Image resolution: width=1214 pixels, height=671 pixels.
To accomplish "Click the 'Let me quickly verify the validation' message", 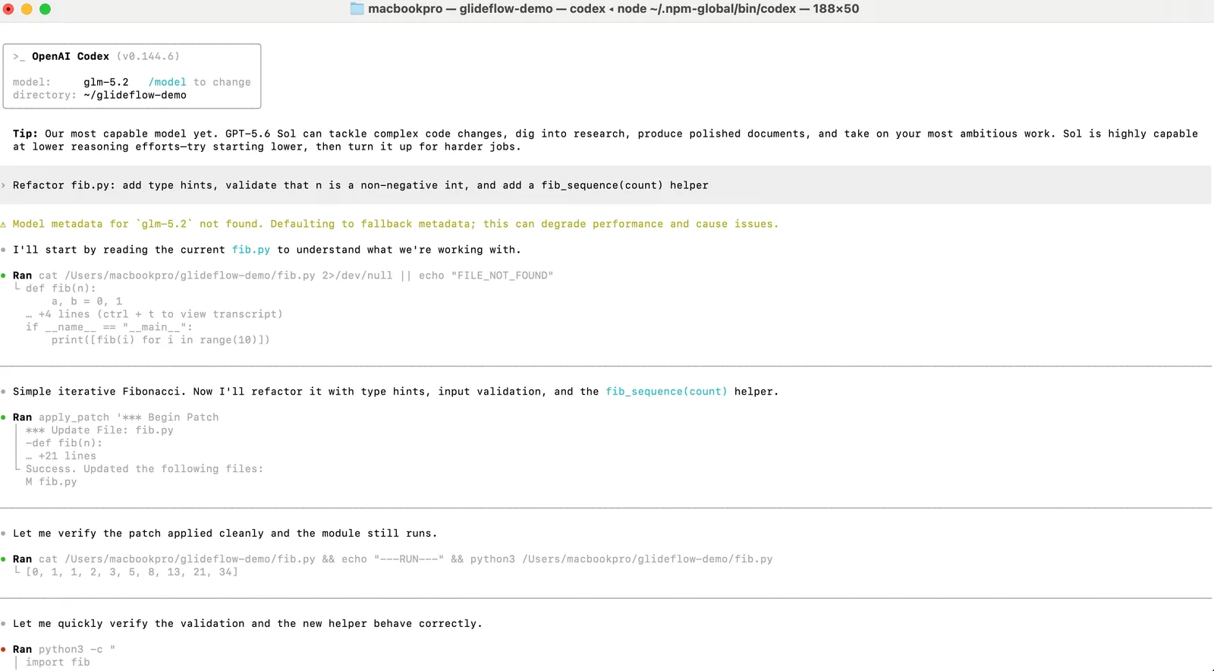I will 247,624.
